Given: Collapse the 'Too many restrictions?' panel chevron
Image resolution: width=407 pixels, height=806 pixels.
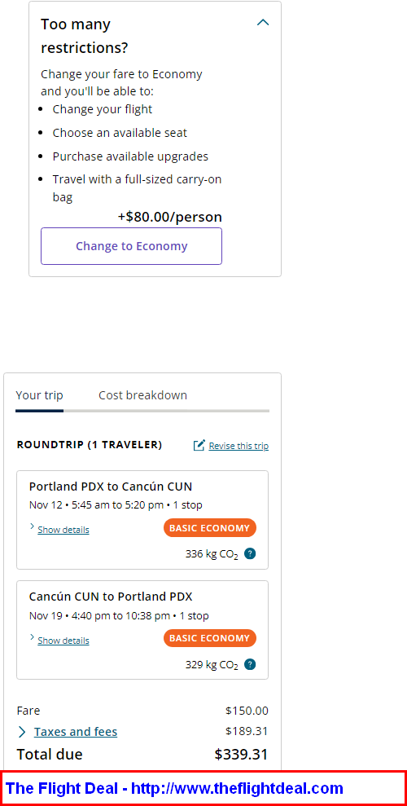Looking at the screenshot, I should point(263,23).
